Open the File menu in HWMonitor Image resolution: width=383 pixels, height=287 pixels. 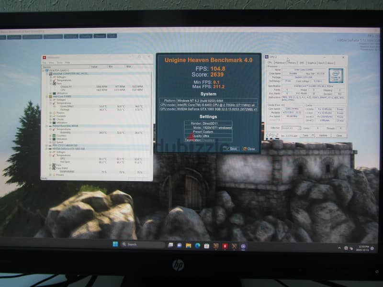click(x=44, y=63)
